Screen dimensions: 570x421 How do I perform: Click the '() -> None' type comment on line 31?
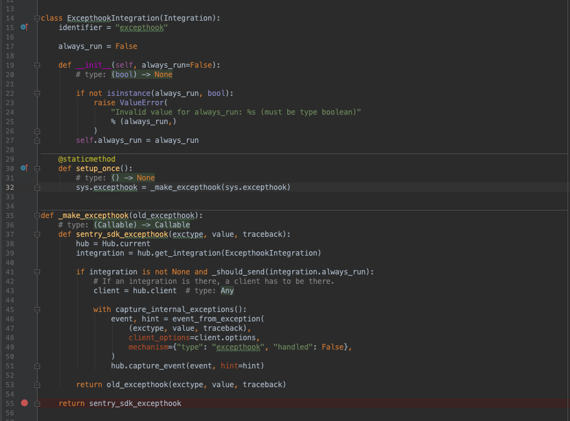tap(133, 178)
